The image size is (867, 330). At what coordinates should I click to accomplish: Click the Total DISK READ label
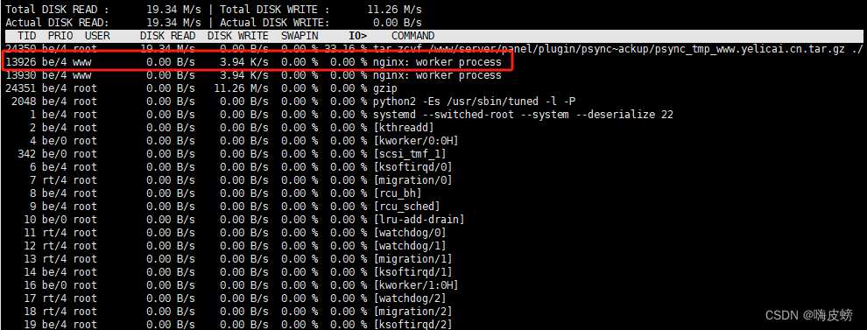(57, 10)
